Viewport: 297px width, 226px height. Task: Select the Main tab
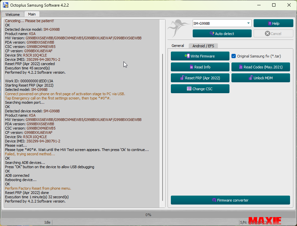click(32, 14)
